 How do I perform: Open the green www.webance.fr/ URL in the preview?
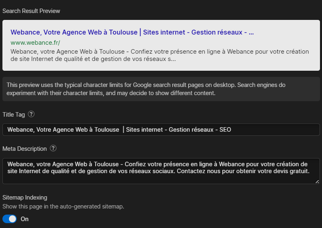[x=35, y=43]
